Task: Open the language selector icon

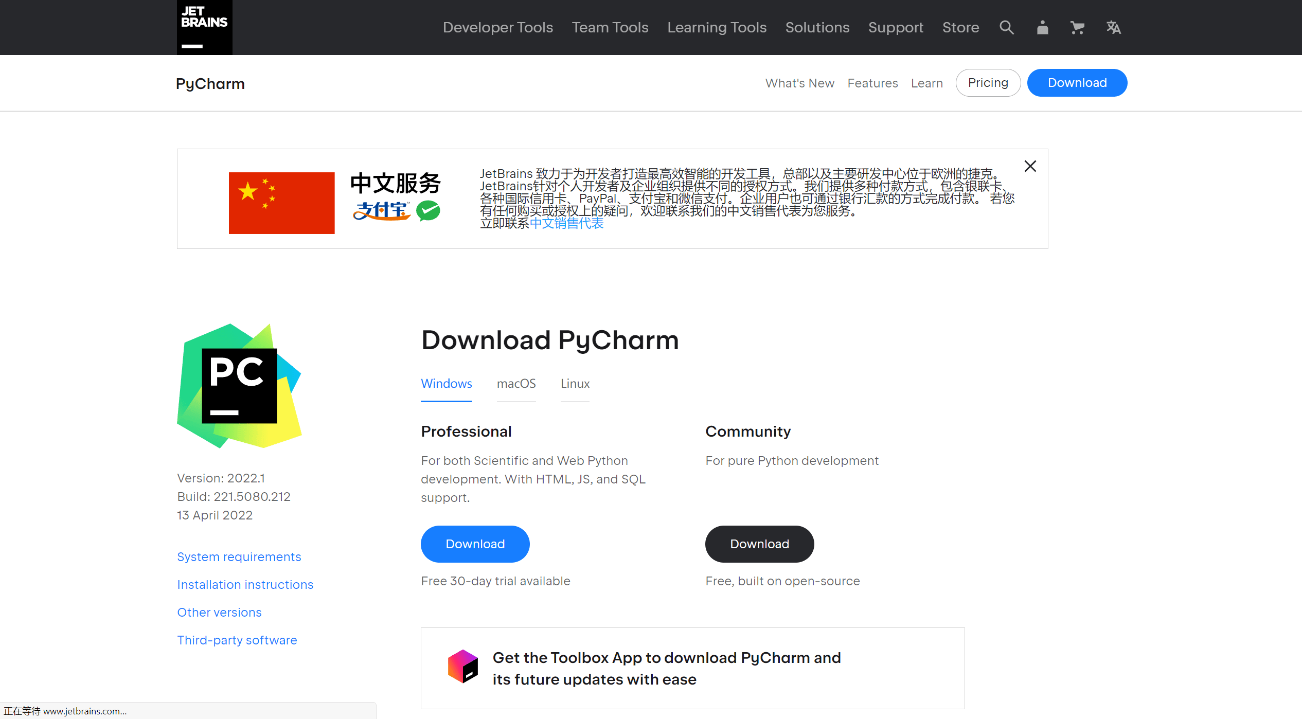Action: click(x=1113, y=27)
